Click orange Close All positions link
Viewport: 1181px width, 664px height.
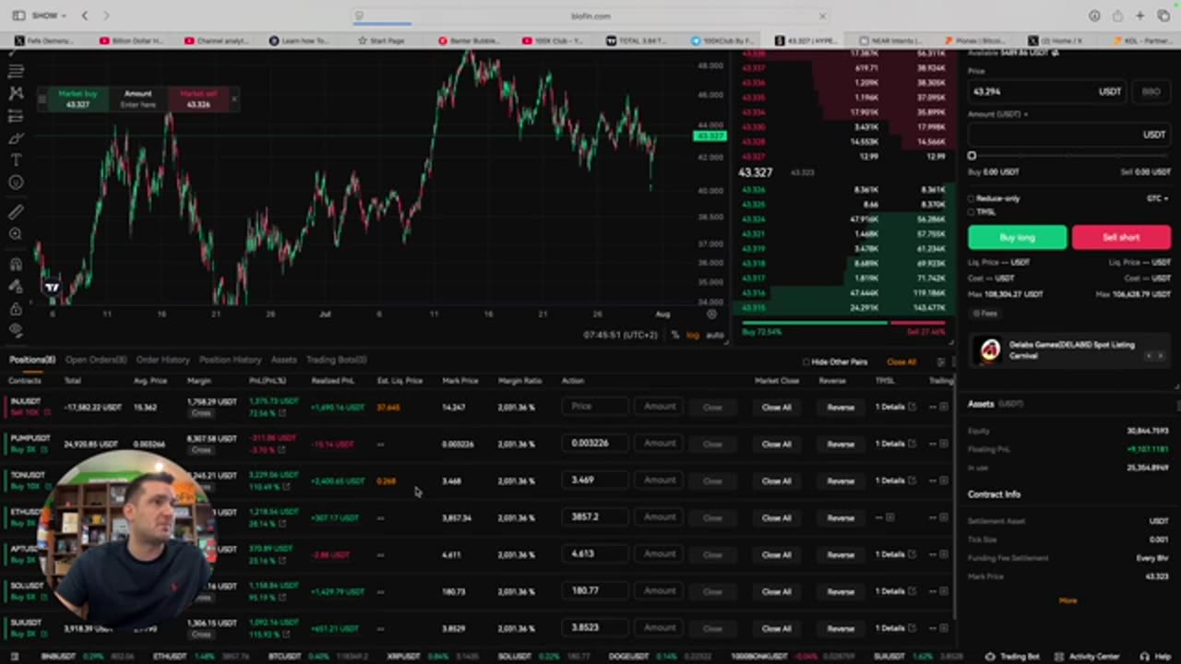click(x=901, y=362)
